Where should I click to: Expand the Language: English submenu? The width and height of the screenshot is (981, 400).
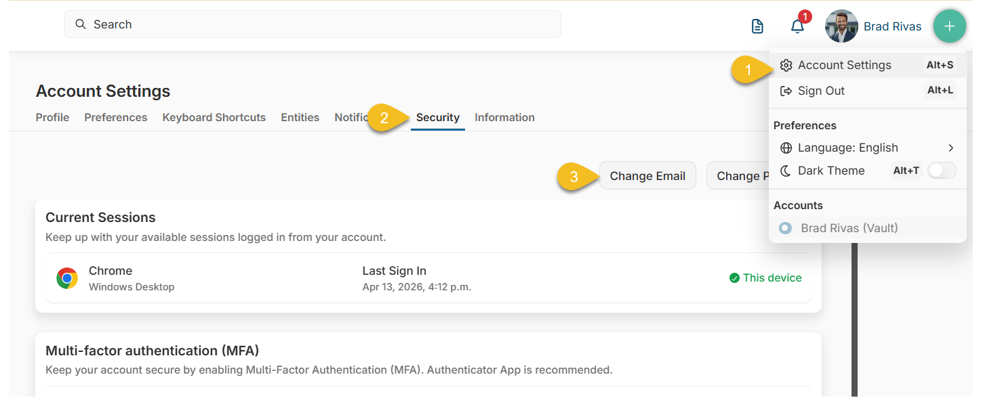[x=951, y=148]
